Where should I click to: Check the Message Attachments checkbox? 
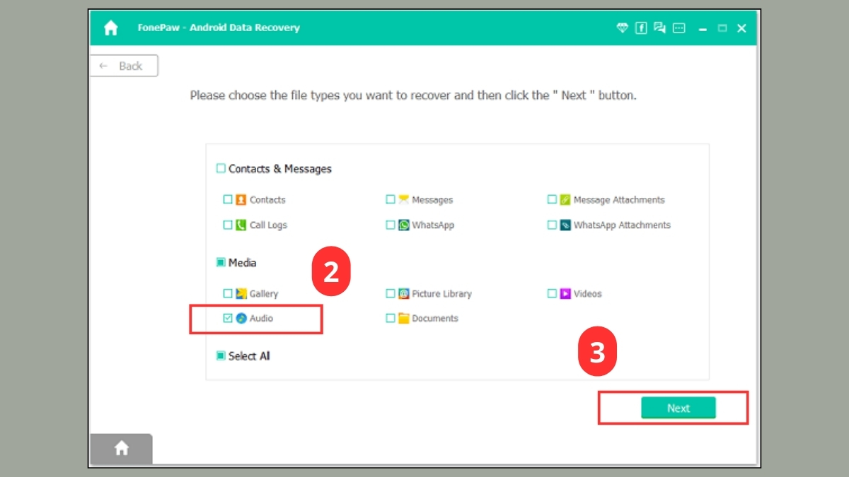tap(552, 200)
